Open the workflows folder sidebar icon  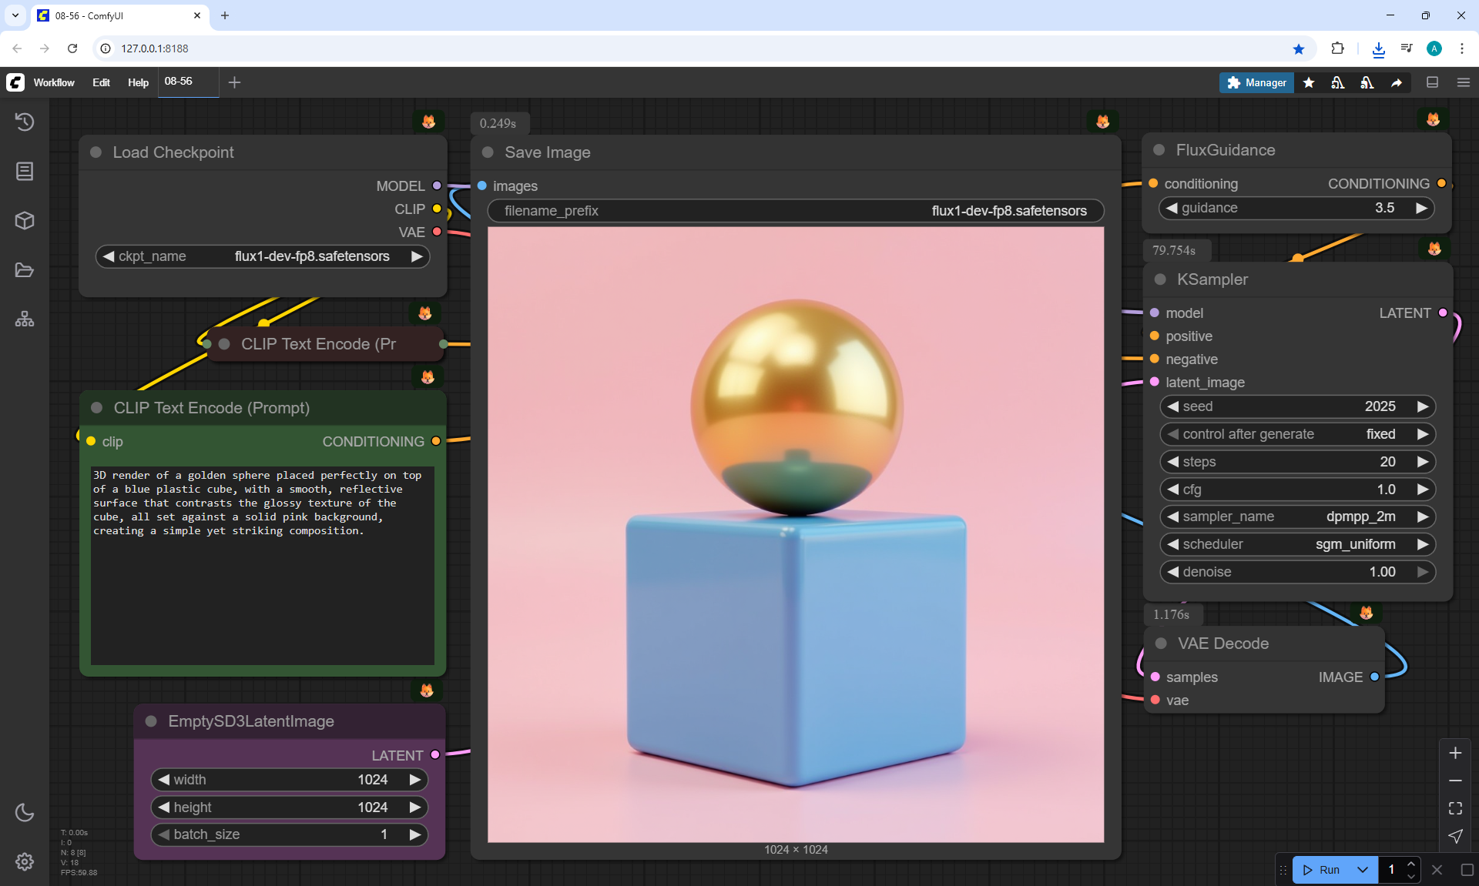coord(25,270)
